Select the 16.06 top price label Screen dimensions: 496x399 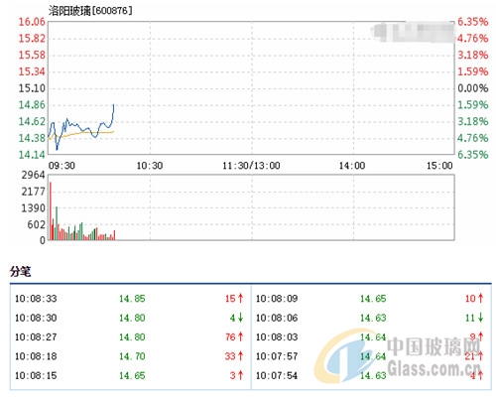click(32, 22)
